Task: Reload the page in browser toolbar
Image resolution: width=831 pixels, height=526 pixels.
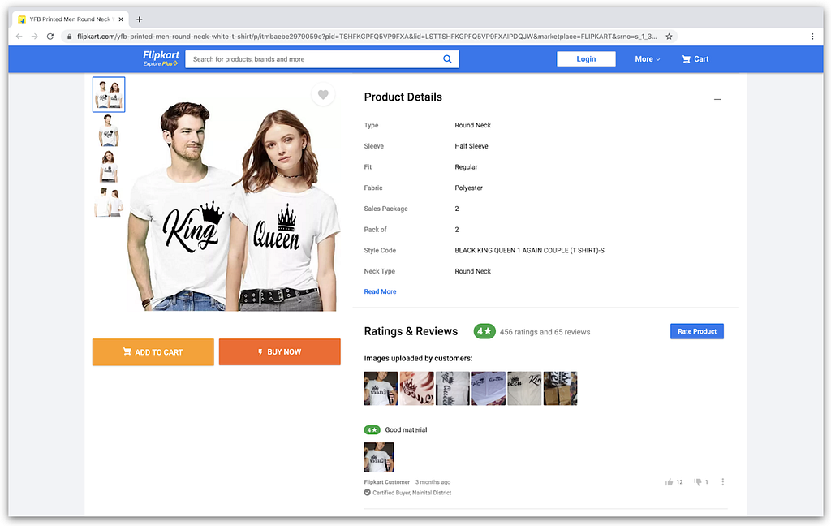Action: (50, 37)
